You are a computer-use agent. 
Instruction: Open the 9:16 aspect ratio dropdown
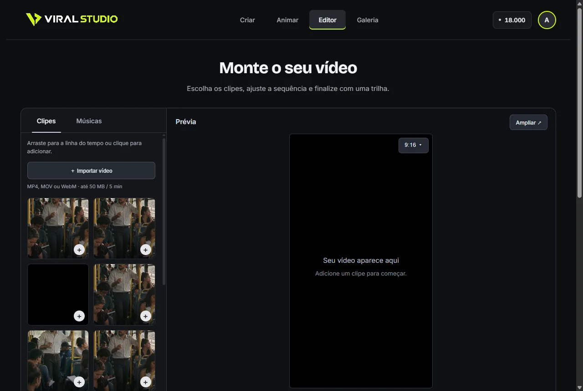(414, 145)
